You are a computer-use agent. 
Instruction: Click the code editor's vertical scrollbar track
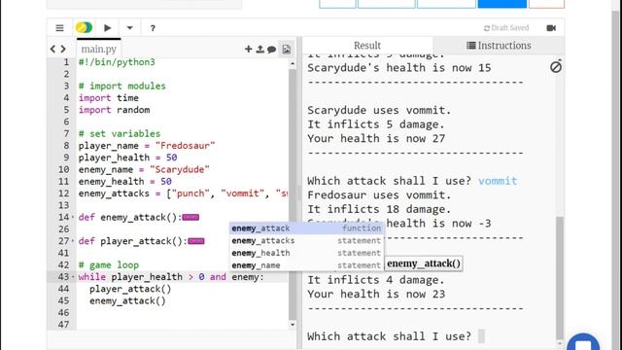point(293,193)
